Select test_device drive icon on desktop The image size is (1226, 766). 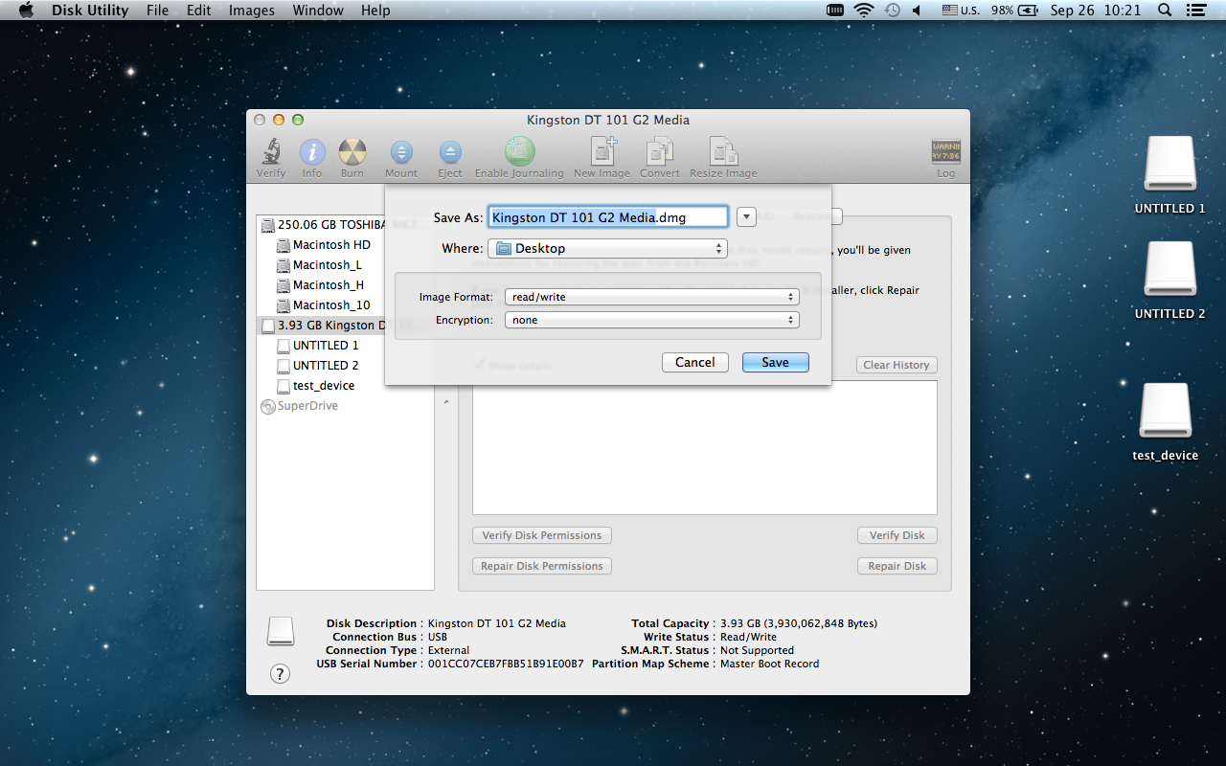click(1166, 411)
